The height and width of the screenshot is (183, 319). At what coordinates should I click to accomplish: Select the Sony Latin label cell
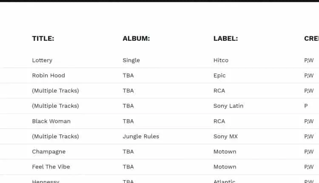click(x=228, y=106)
